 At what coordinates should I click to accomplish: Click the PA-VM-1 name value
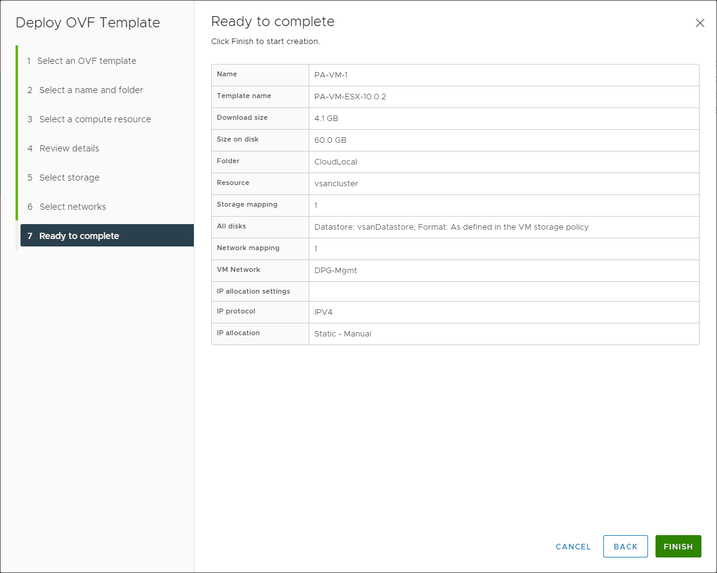[331, 75]
